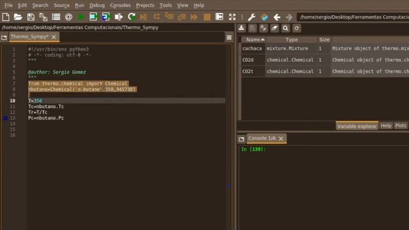Select the CO2t variable row
Screen dimensions: 409x230
coord(325,72)
